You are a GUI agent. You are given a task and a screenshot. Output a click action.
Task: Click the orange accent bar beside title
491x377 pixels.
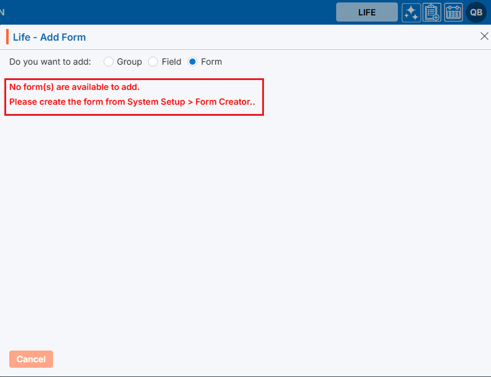7,37
